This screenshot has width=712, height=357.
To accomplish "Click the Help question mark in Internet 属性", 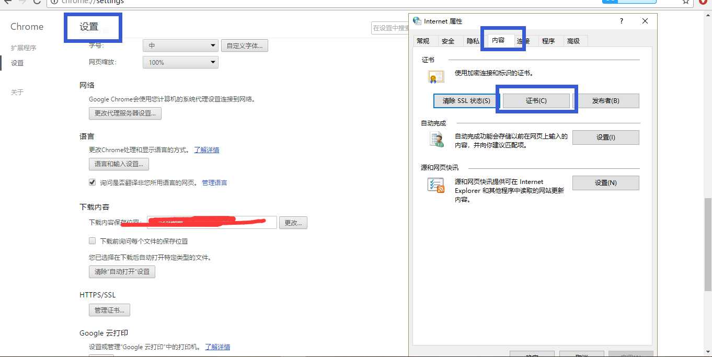I will [x=622, y=21].
